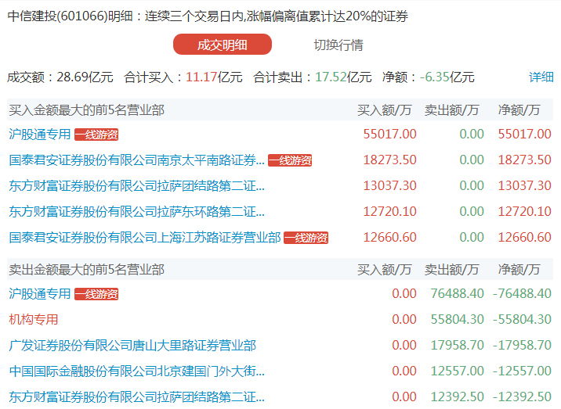Image resolution: width=561 pixels, height=409 pixels.
Task: Open 东方财富 拉萨东环路第二 branch link
Action: click(x=136, y=211)
